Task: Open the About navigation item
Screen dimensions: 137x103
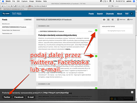Action: click(119, 14)
